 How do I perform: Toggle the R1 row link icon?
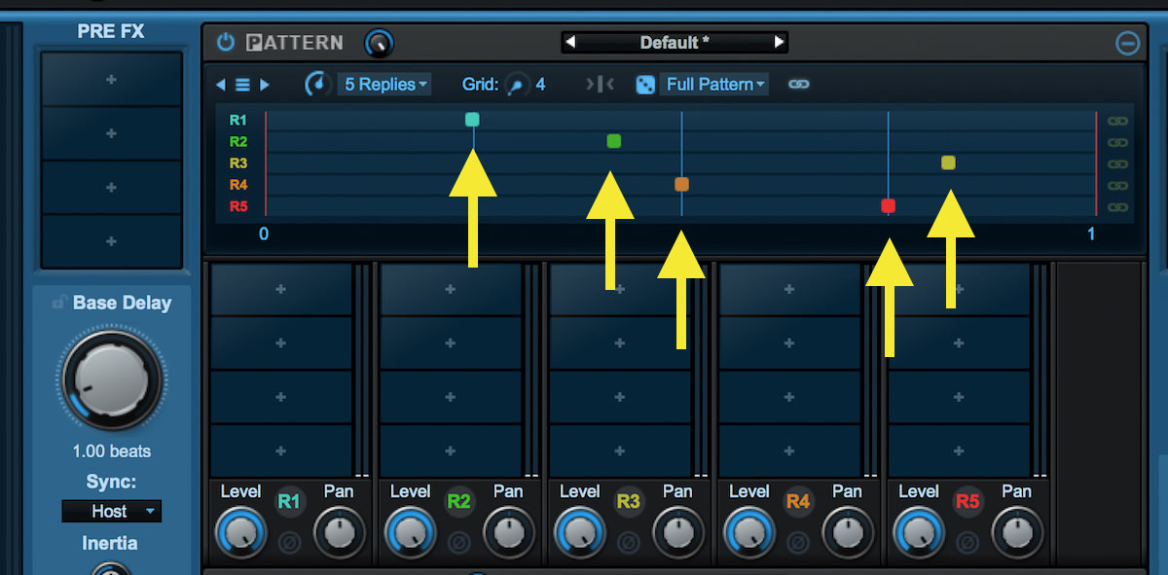click(1117, 121)
